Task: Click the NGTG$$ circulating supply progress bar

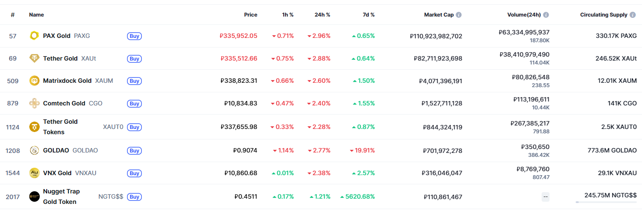Action: [x=606, y=202]
